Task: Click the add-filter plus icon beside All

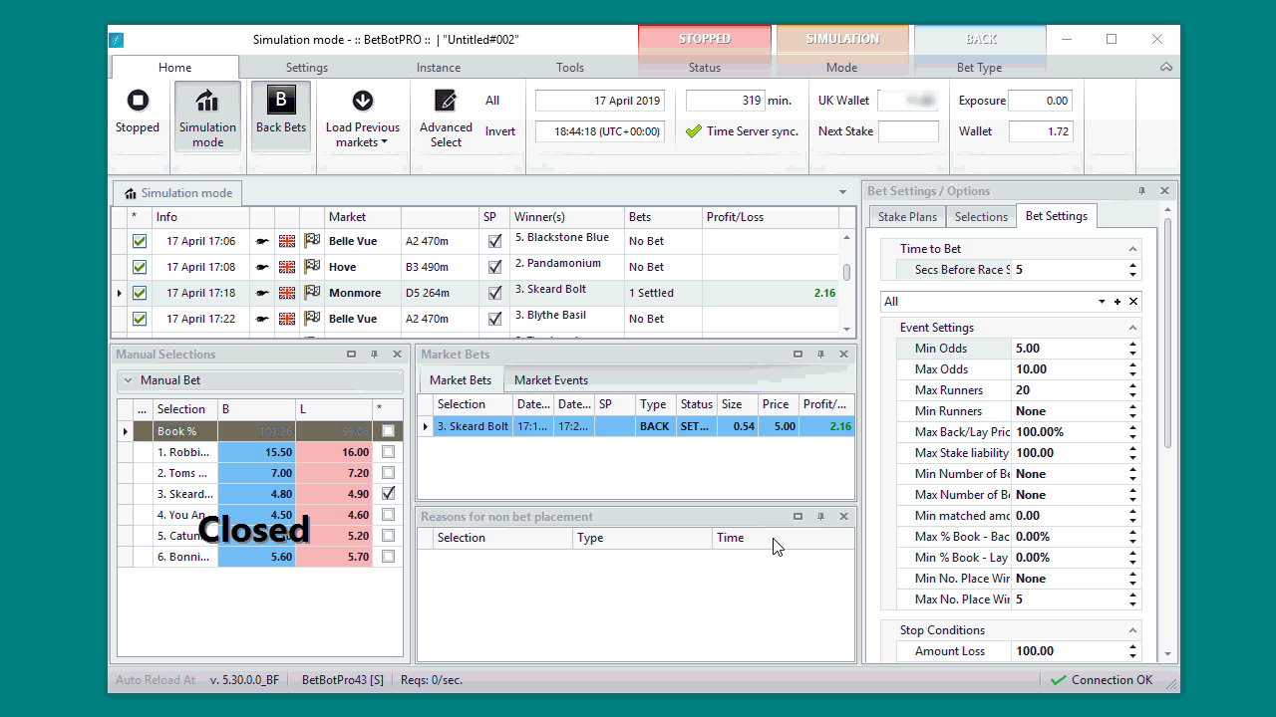Action: point(1117,302)
